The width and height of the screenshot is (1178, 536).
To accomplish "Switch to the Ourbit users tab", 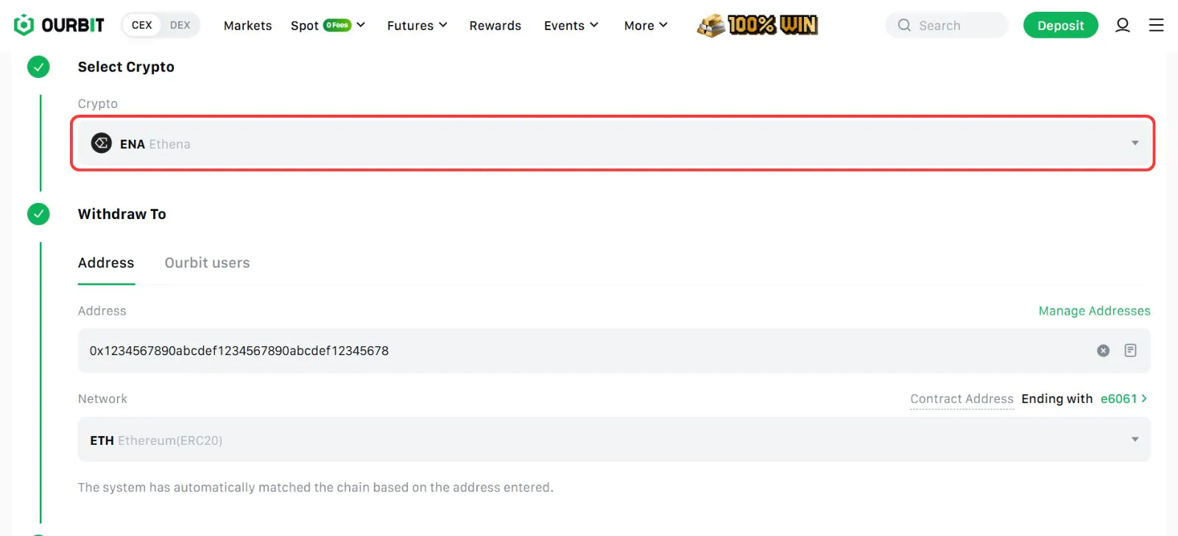I will point(207,262).
